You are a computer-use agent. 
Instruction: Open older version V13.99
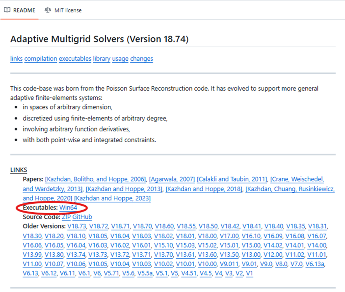(x=32, y=255)
